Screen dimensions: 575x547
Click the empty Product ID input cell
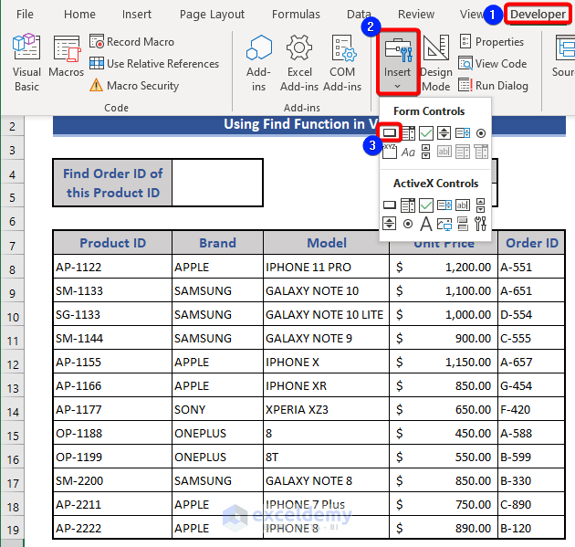(x=217, y=183)
